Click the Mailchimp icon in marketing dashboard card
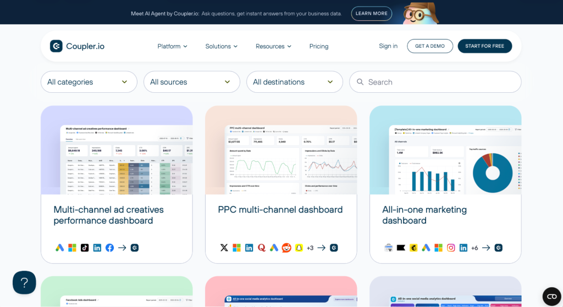The width and height of the screenshot is (563, 307). point(413,248)
